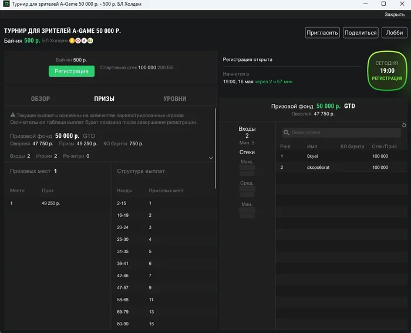
Task: Switch to the ОБЗОР tab
Action: 41,98
